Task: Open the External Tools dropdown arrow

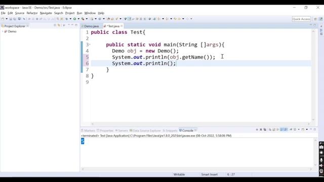Action: click(87, 19)
